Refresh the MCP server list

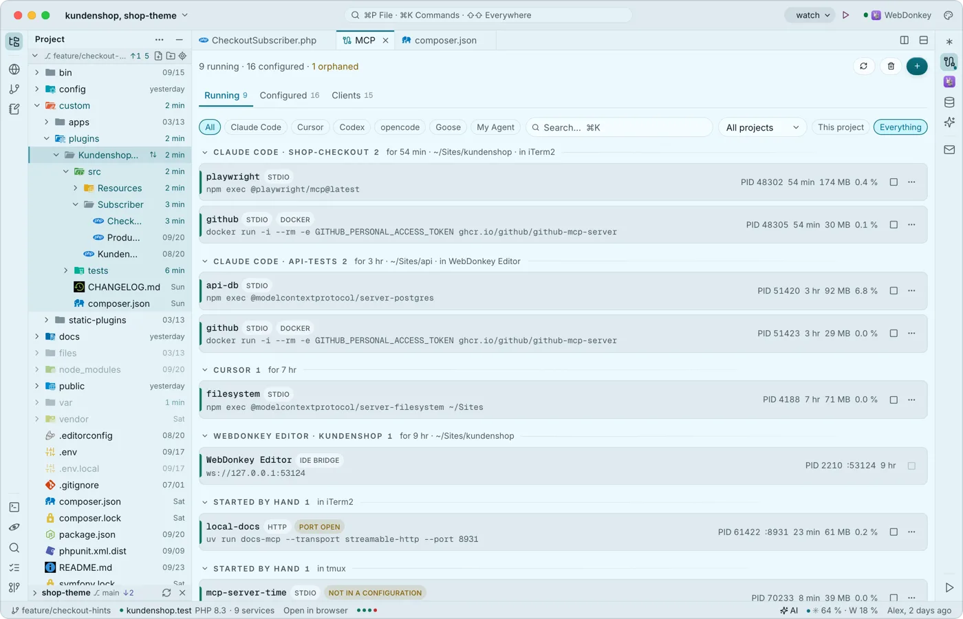[863, 66]
